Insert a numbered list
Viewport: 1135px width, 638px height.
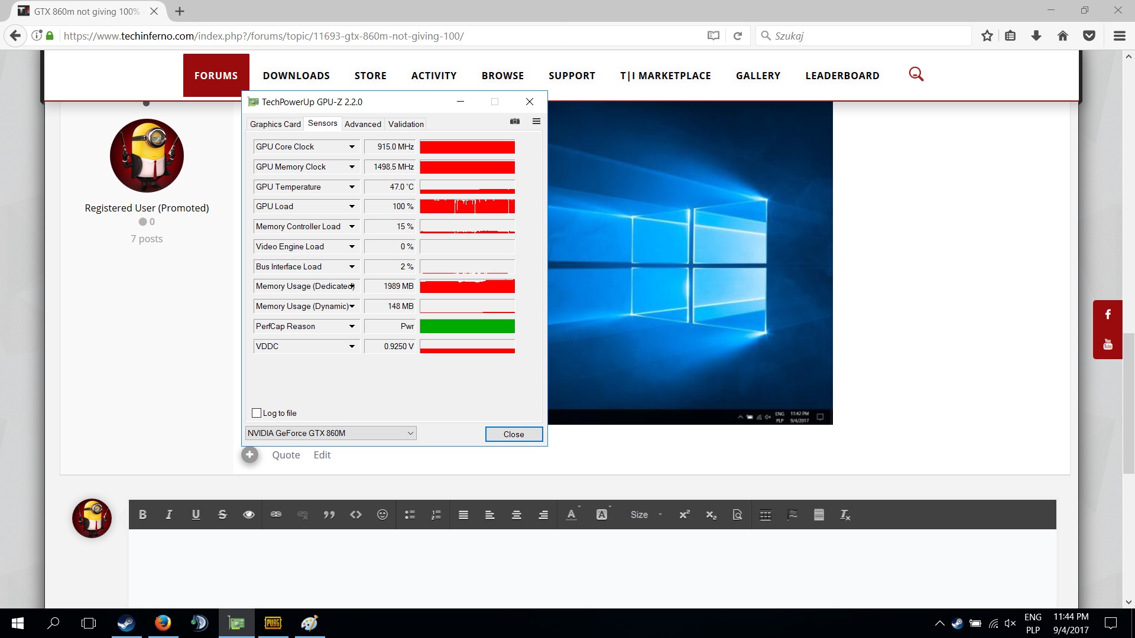point(436,515)
